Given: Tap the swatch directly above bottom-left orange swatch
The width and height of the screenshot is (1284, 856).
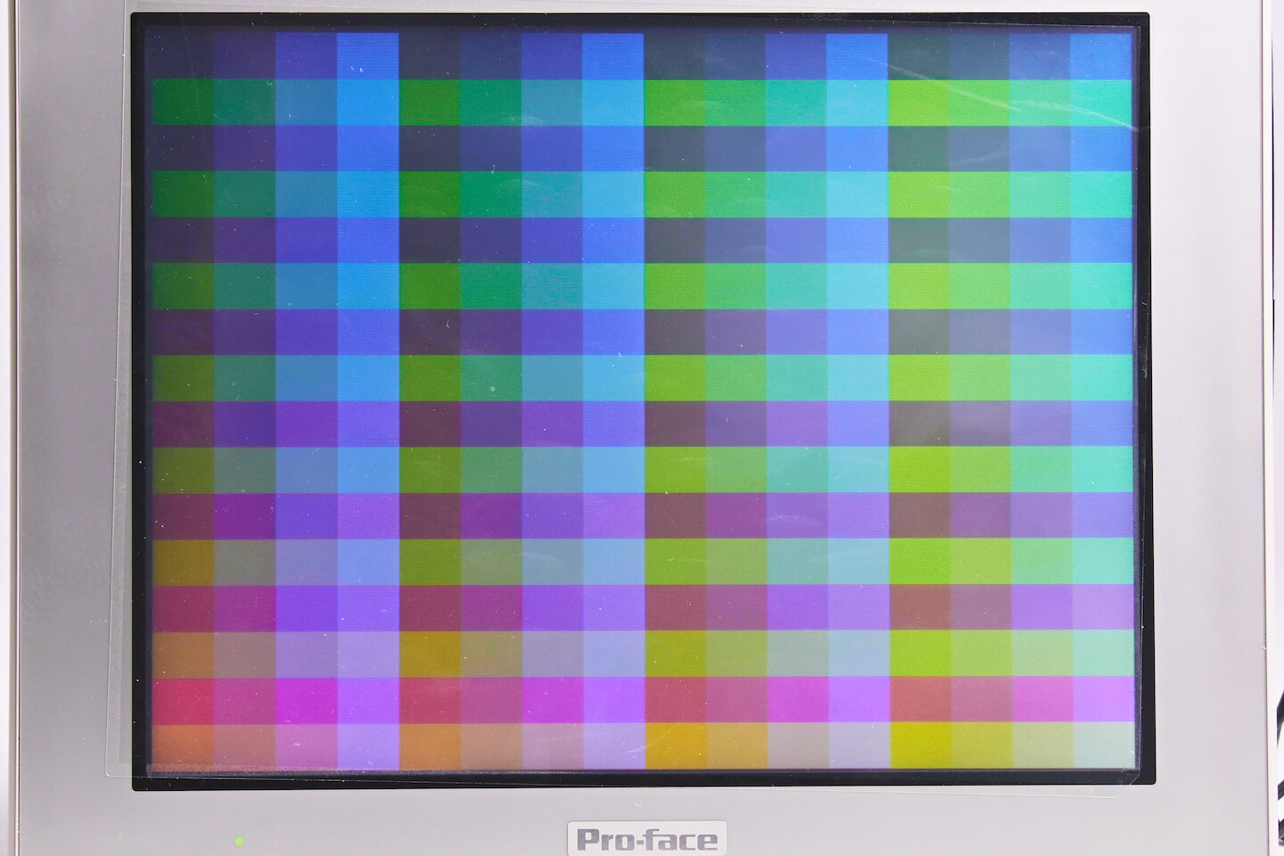Looking at the screenshot, I should pos(183,700).
